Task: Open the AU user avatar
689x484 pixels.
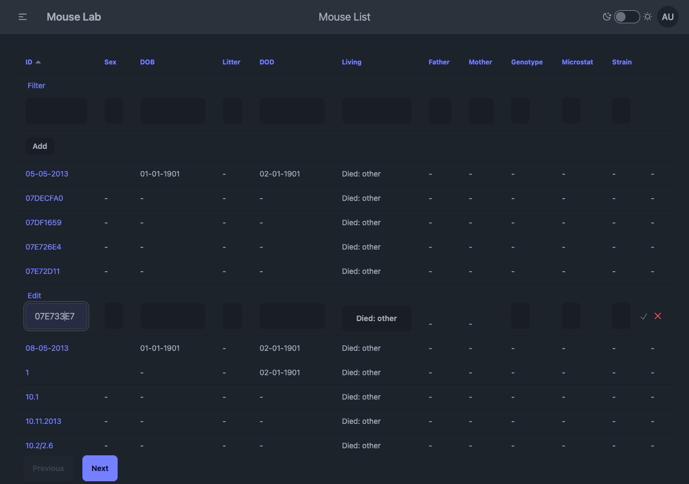Action: click(x=667, y=17)
